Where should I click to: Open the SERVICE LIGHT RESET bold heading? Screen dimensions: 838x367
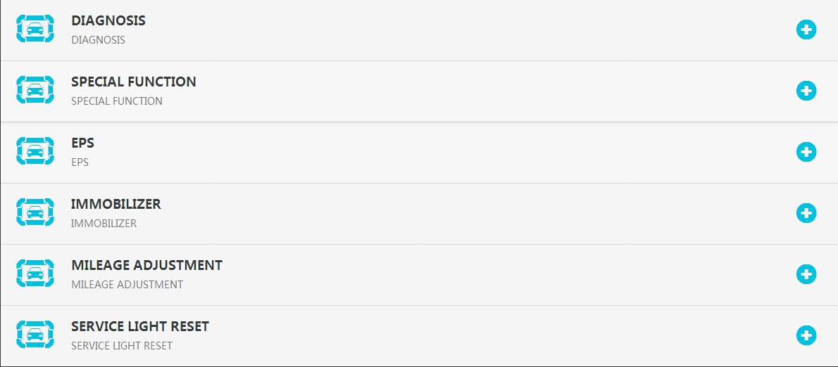(140, 326)
